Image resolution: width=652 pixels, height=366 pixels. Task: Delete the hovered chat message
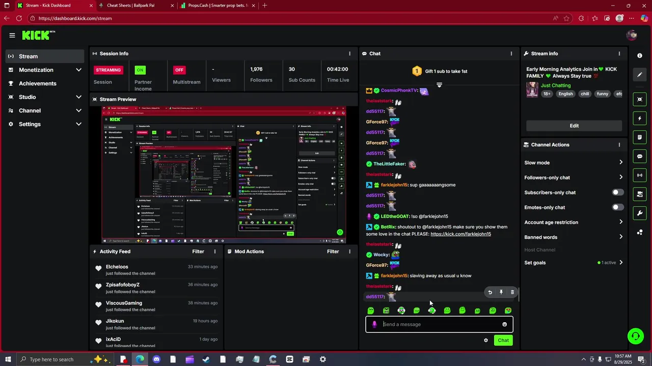coord(512,292)
